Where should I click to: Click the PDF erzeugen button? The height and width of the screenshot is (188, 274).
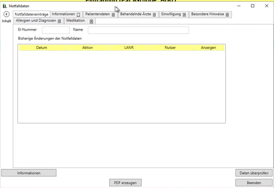125,183
